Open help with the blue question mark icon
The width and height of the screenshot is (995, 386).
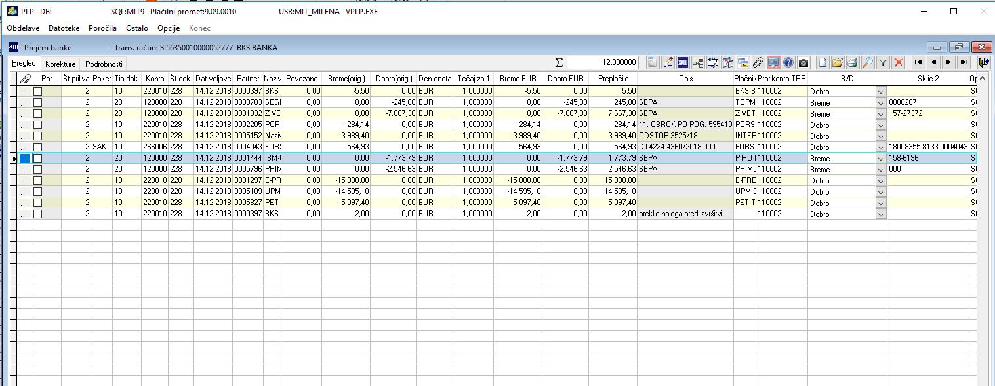click(x=788, y=62)
